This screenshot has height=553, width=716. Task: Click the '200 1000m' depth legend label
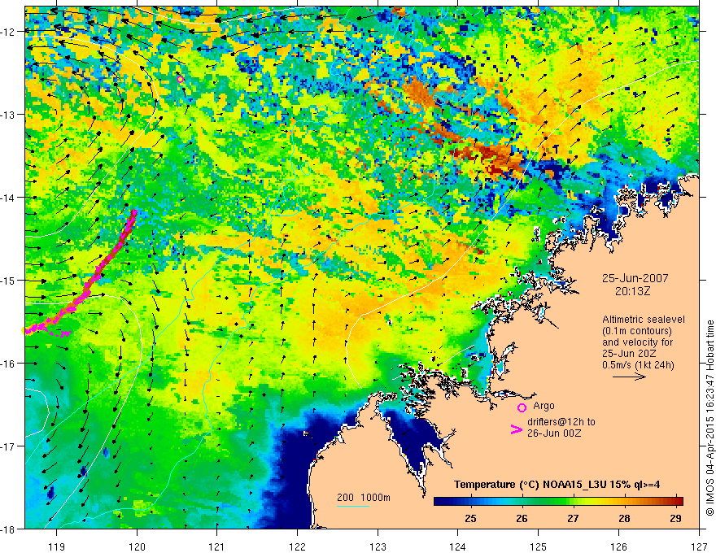click(364, 498)
